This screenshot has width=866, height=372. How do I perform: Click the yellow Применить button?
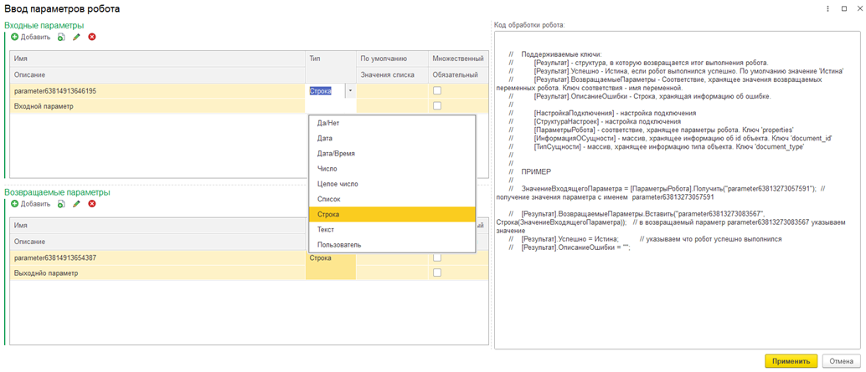pyautogui.click(x=791, y=361)
